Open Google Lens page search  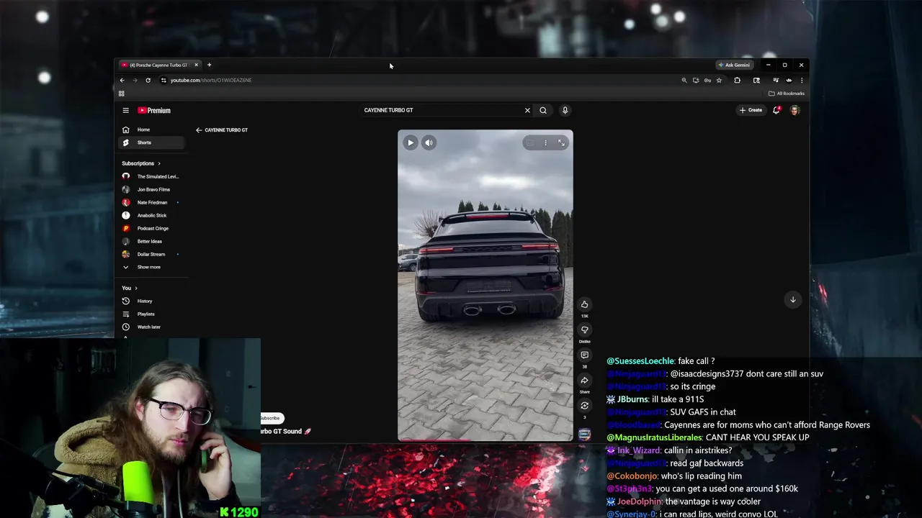(756, 81)
